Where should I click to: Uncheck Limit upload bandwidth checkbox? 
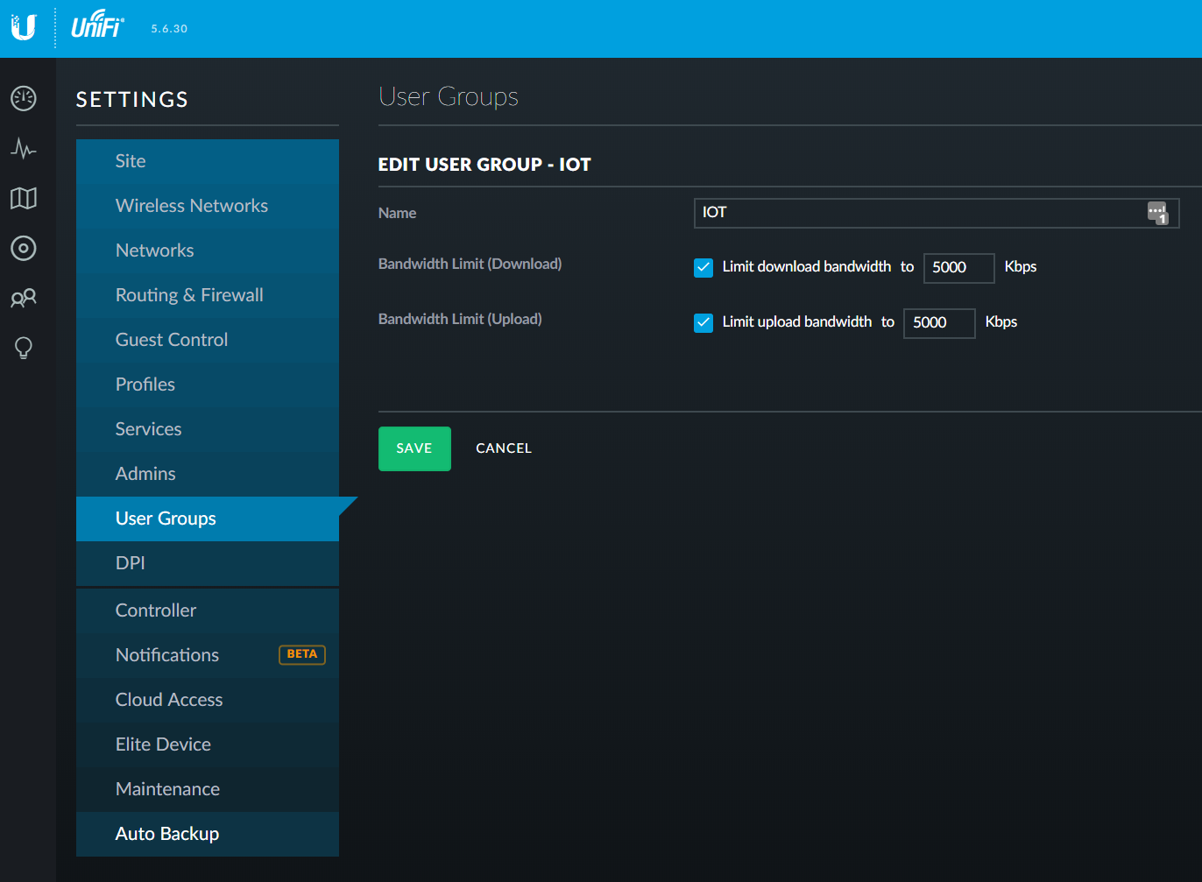pyautogui.click(x=704, y=323)
